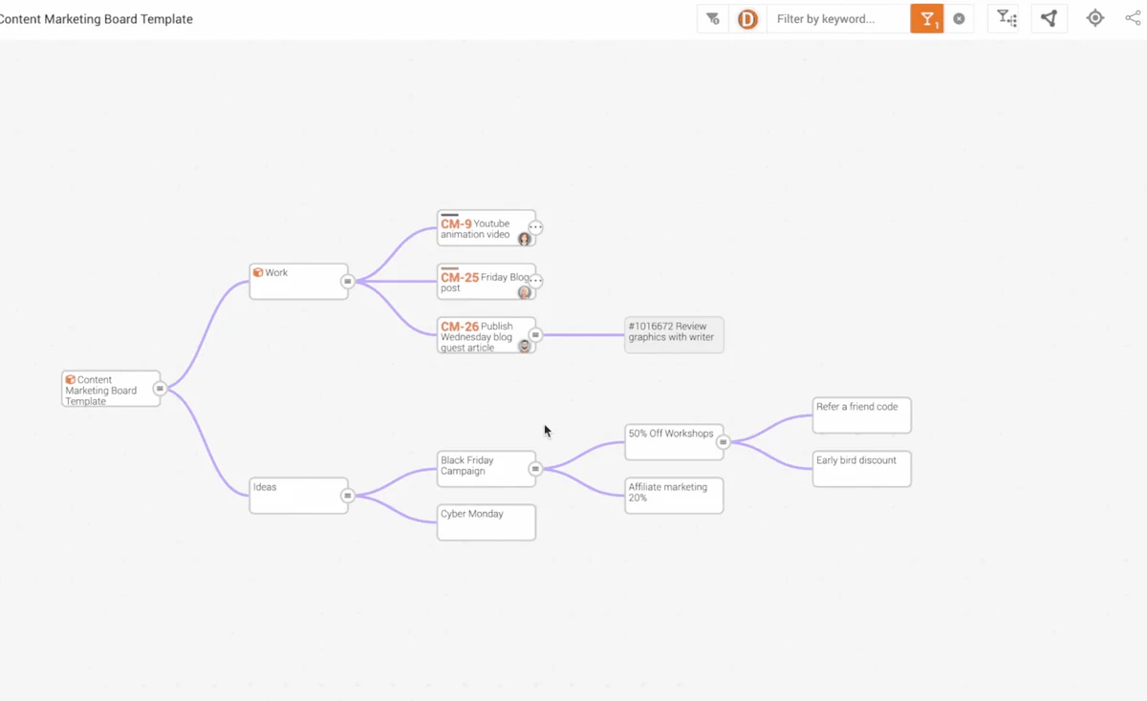Collapse the 50% Off Workshops branch
1147x701 pixels.
tap(724, 442)
